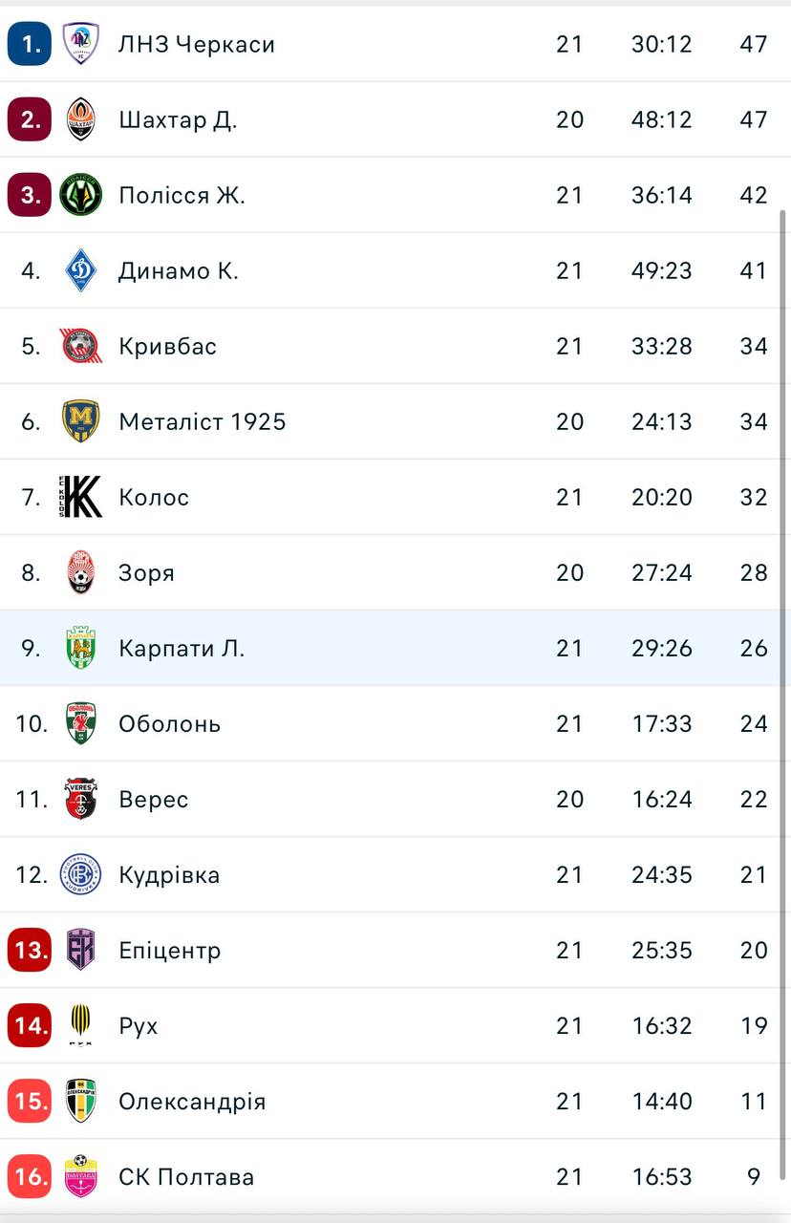Click the СК Полтава team name
This screenshot has height=1223, width=791.
click(186, 1176)
